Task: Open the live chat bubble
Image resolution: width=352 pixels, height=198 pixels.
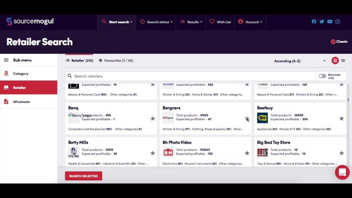Action: coord(342,172)
